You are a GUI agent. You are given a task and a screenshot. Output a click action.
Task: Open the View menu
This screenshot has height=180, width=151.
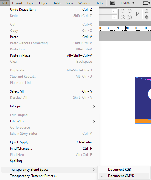pyautogui.click(x=70, y=3)
